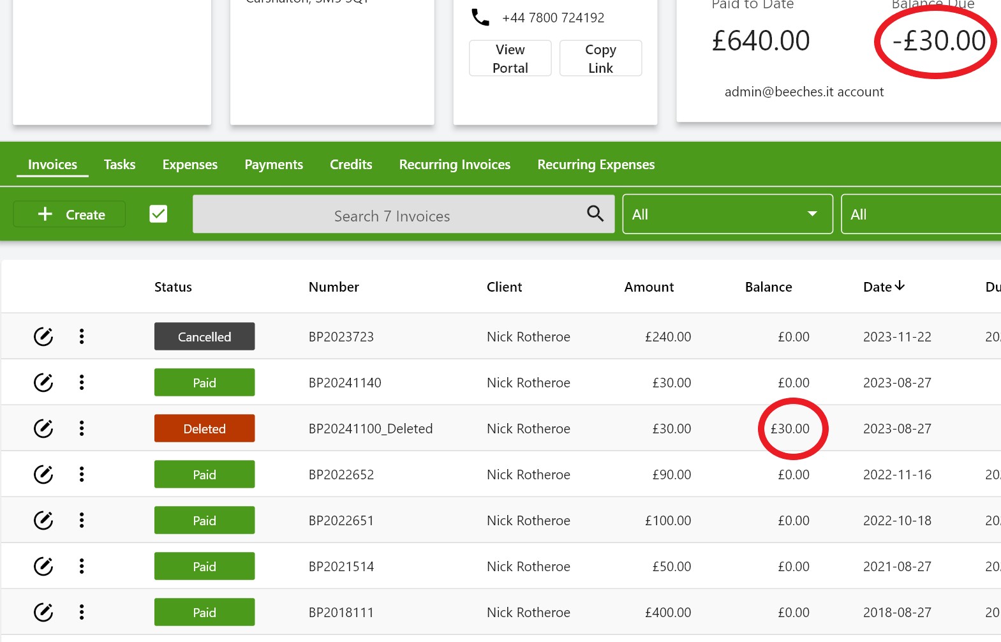Click Nick Rotheroe in the BP2023723 row
1001x642 pixels.
pos(528,337)
